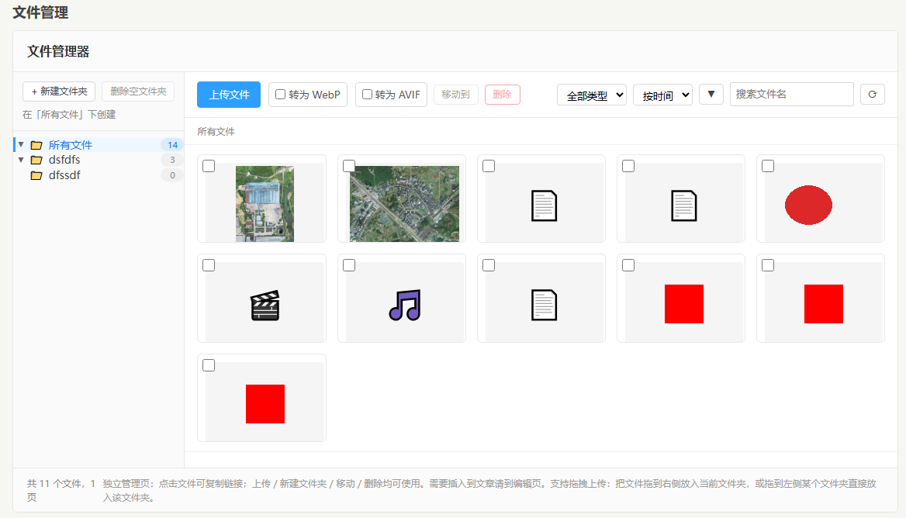The width and height of the screenshot is (906, 518).
Task: Tick the checkbox on town satellite image
Action: point(349,166)
